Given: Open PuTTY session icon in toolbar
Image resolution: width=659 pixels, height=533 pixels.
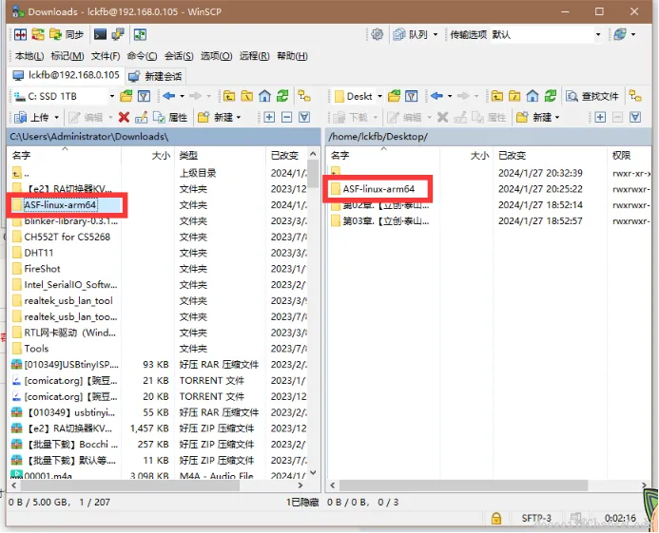Looking at the screenshot, I should click(118, 35).
